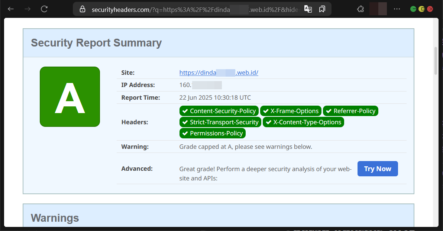
Task: Click the Referrer-Policy header badge
Action: (350, 111)
